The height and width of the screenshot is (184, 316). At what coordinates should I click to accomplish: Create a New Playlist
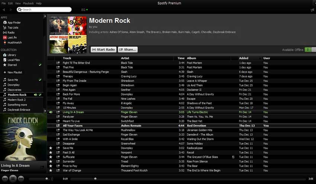[x=13, y=72]
